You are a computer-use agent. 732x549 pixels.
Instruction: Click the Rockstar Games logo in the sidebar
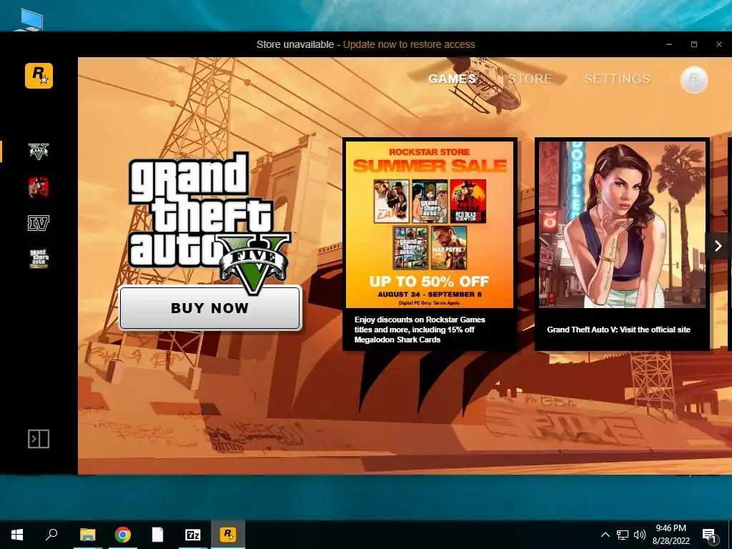point(39,76)
